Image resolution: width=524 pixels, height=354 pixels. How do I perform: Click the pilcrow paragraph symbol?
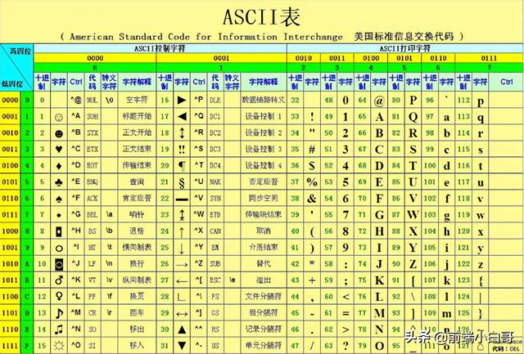182,165
